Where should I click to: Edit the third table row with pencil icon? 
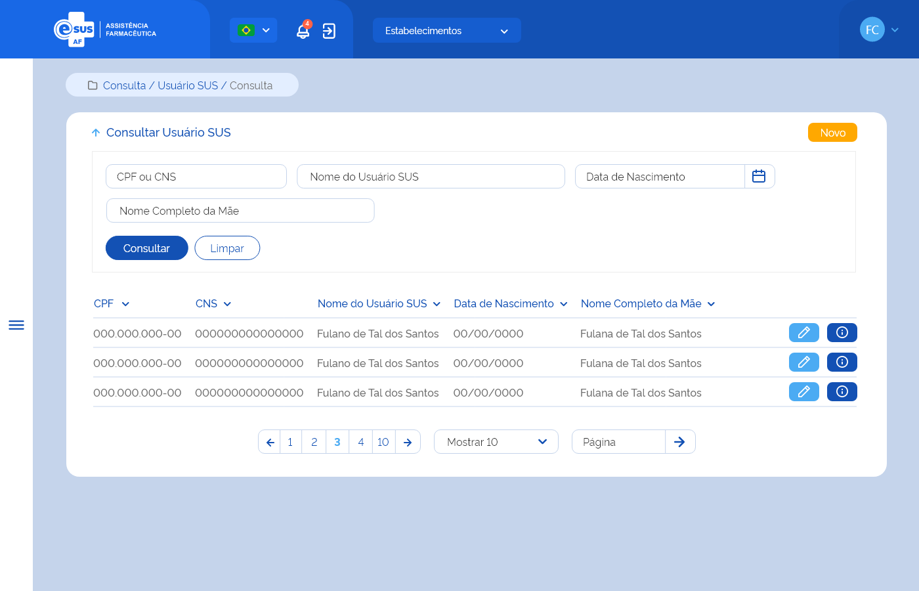(804, 392)
